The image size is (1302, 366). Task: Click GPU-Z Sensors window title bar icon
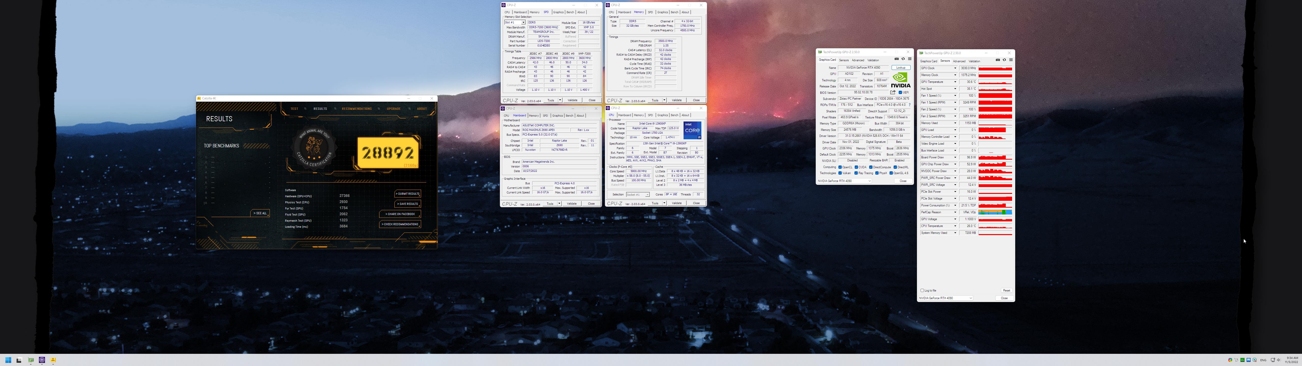(x=921, y=53)
